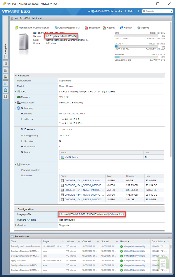Open the Host icon in Navigator sidebar

pyautogui.click(x=6, y=64)
